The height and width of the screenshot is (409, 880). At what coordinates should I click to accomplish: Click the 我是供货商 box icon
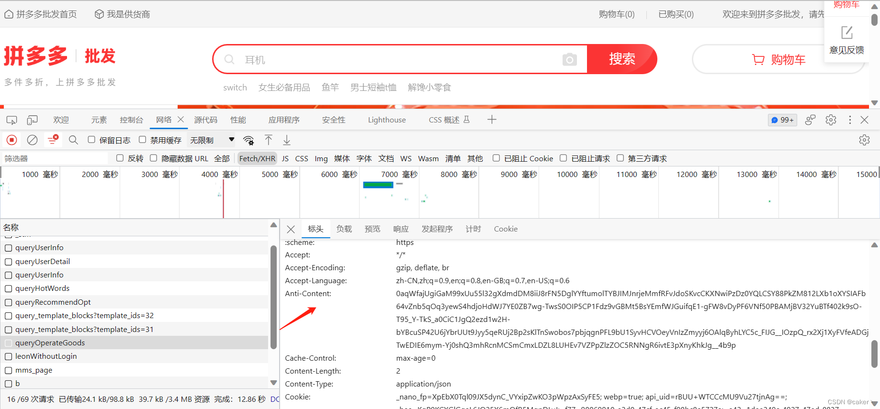point(99,14)
